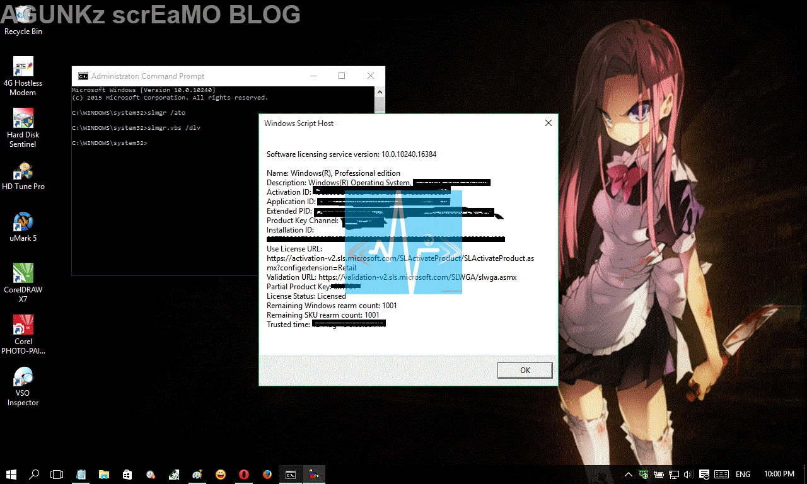Launch Opera browser from the taskbar
Image resolution: width=807 pixels, height=484 pixels.
point(244,475)
